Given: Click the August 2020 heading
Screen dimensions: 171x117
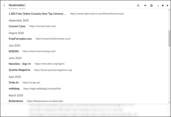Looking at the screenshot, I should coord(16,33).
